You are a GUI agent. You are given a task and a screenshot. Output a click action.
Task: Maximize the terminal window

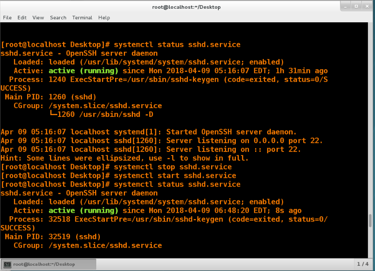356,7
